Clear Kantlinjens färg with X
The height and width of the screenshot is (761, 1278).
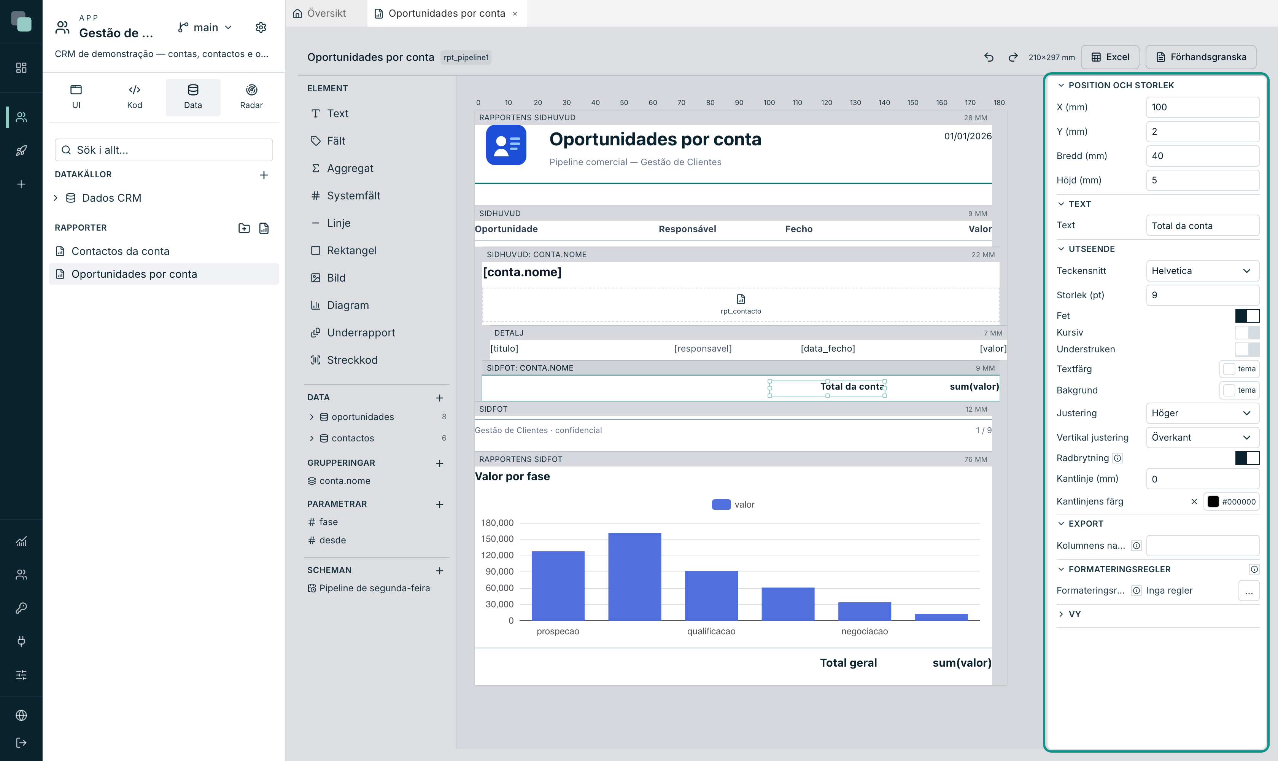[x=1194, y=501]
